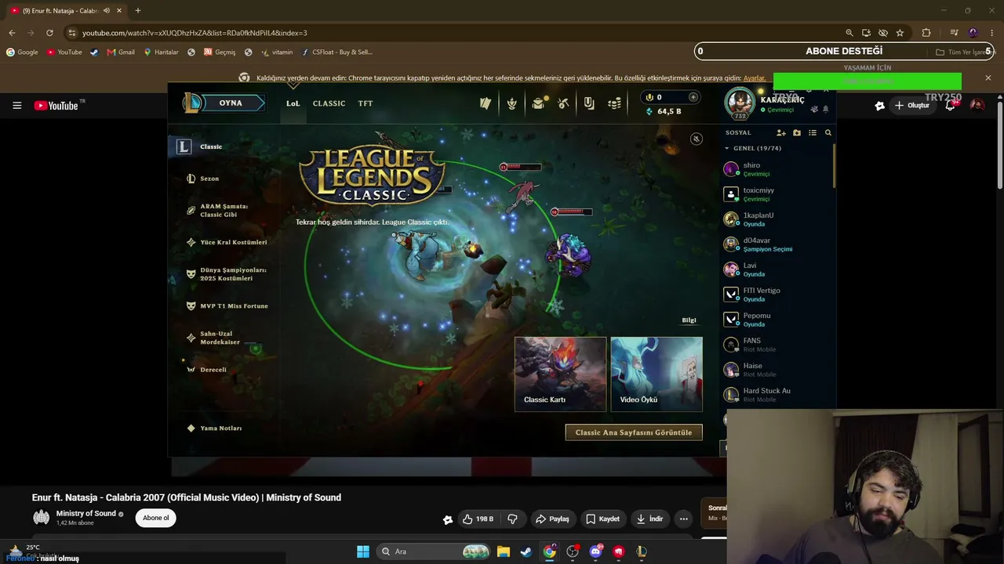The image size is (1004, 564).
Task: Open the clash trophy icon in League client
Action: pos(511,103)
